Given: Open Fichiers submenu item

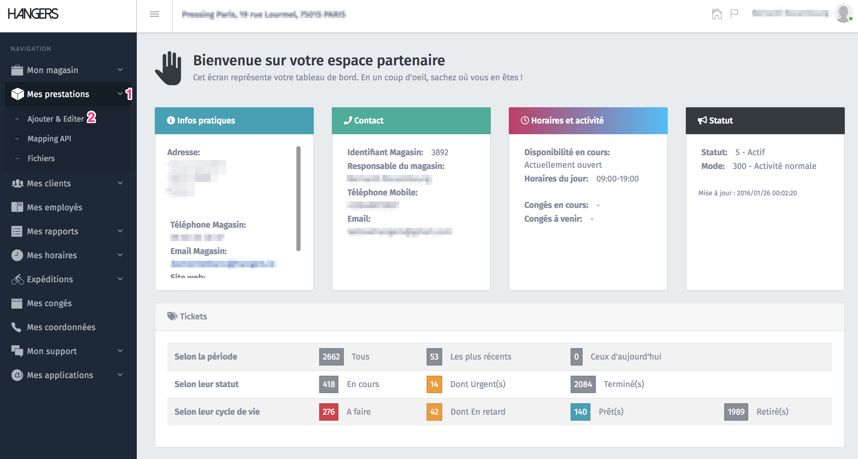Looking at the screenshot, I should (41, 158).
